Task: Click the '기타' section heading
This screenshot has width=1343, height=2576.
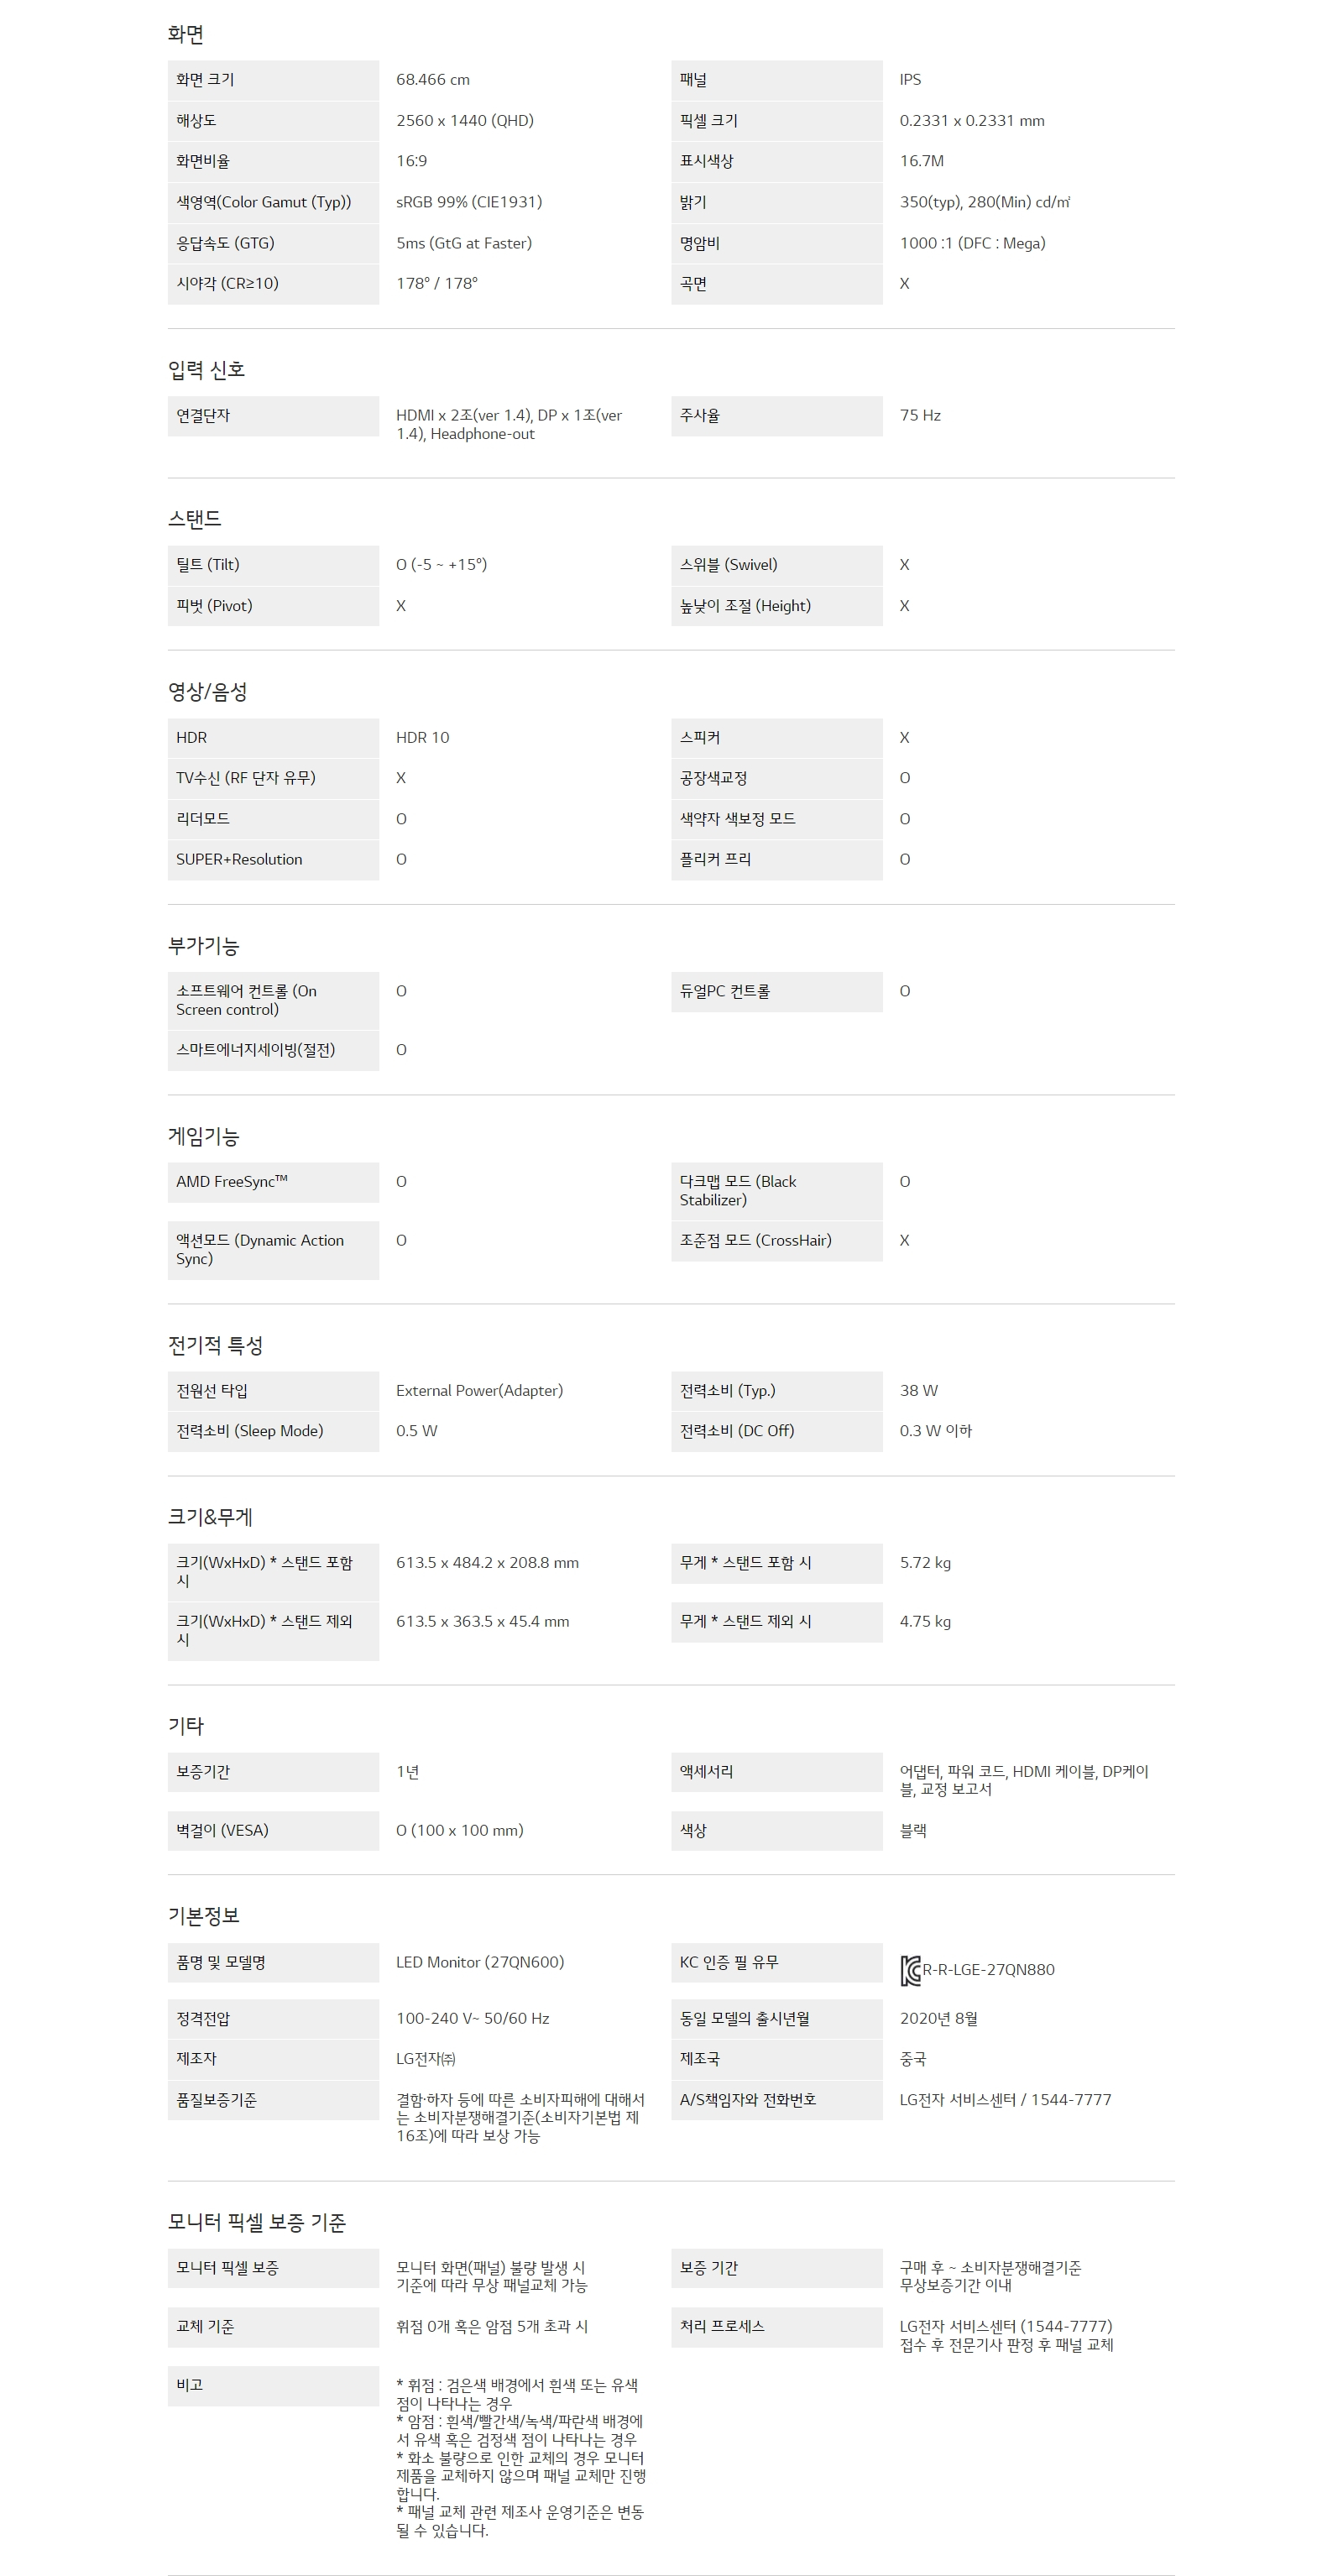Action: pos(186,1726)
